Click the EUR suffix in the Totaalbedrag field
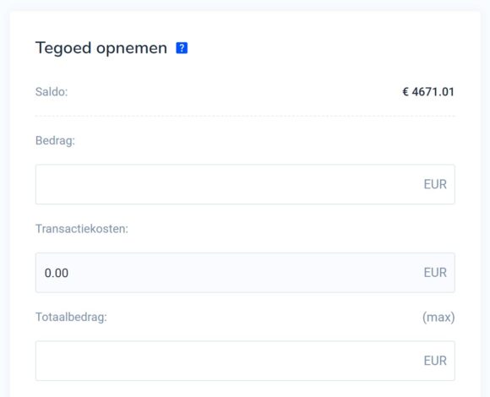 (x=435, y=361)
